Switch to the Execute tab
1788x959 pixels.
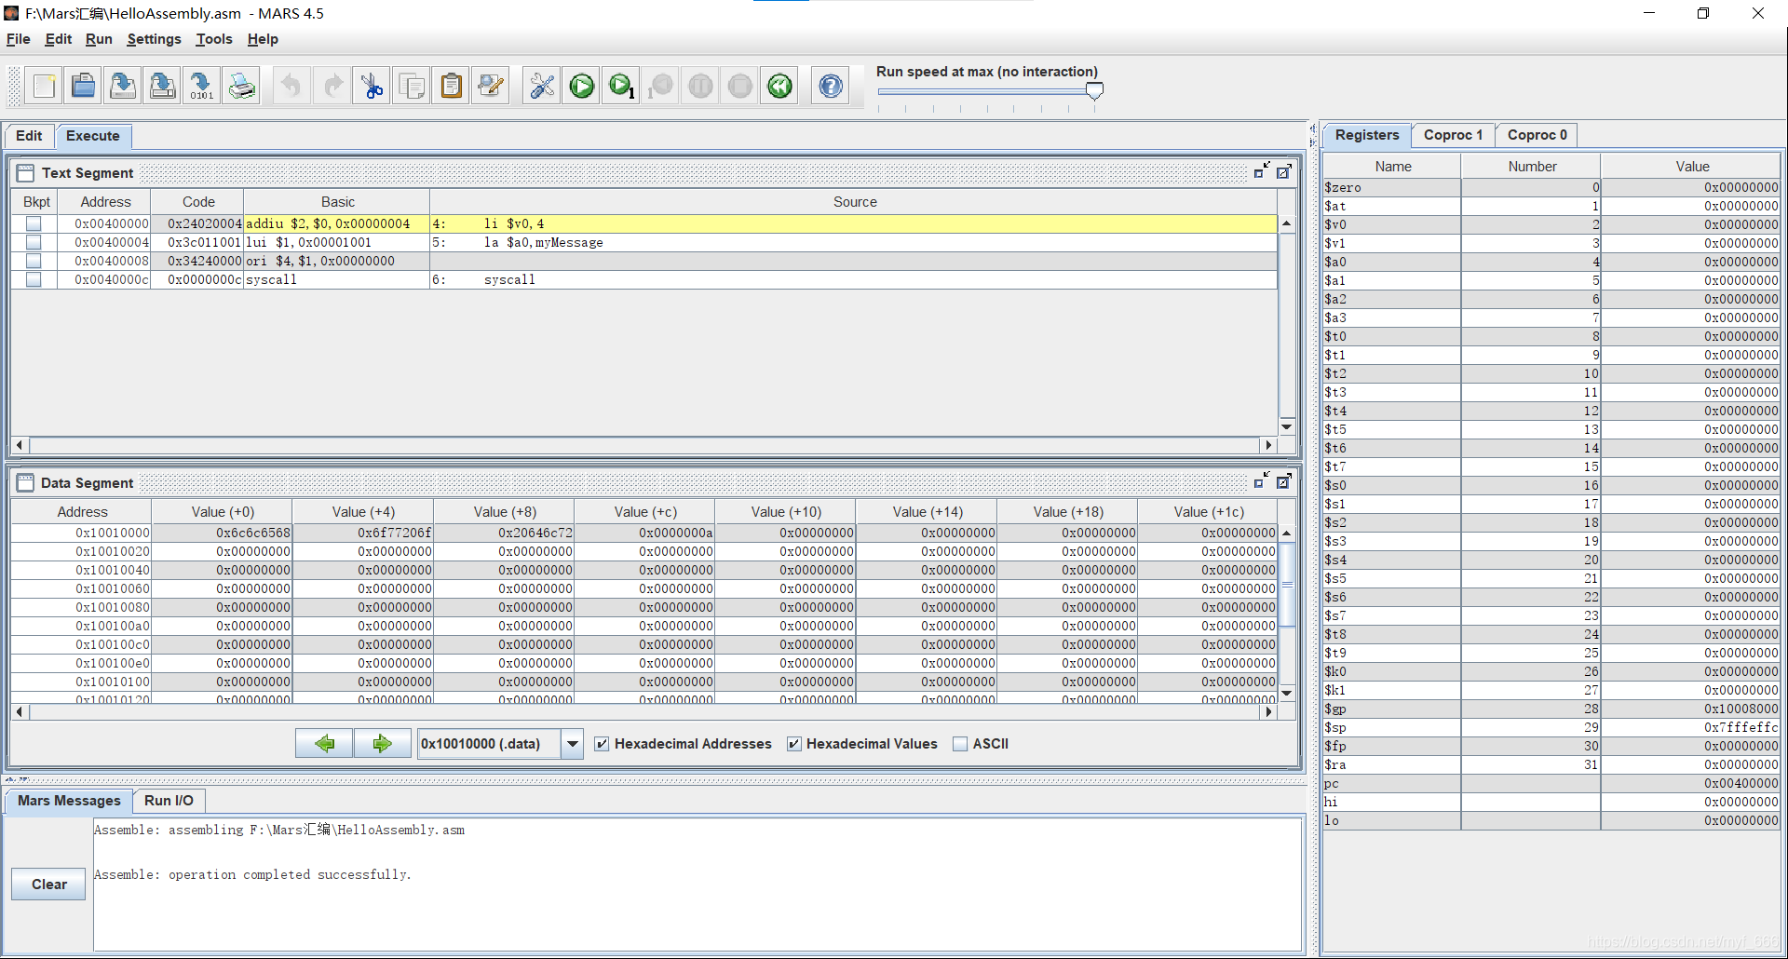(93, 136)
